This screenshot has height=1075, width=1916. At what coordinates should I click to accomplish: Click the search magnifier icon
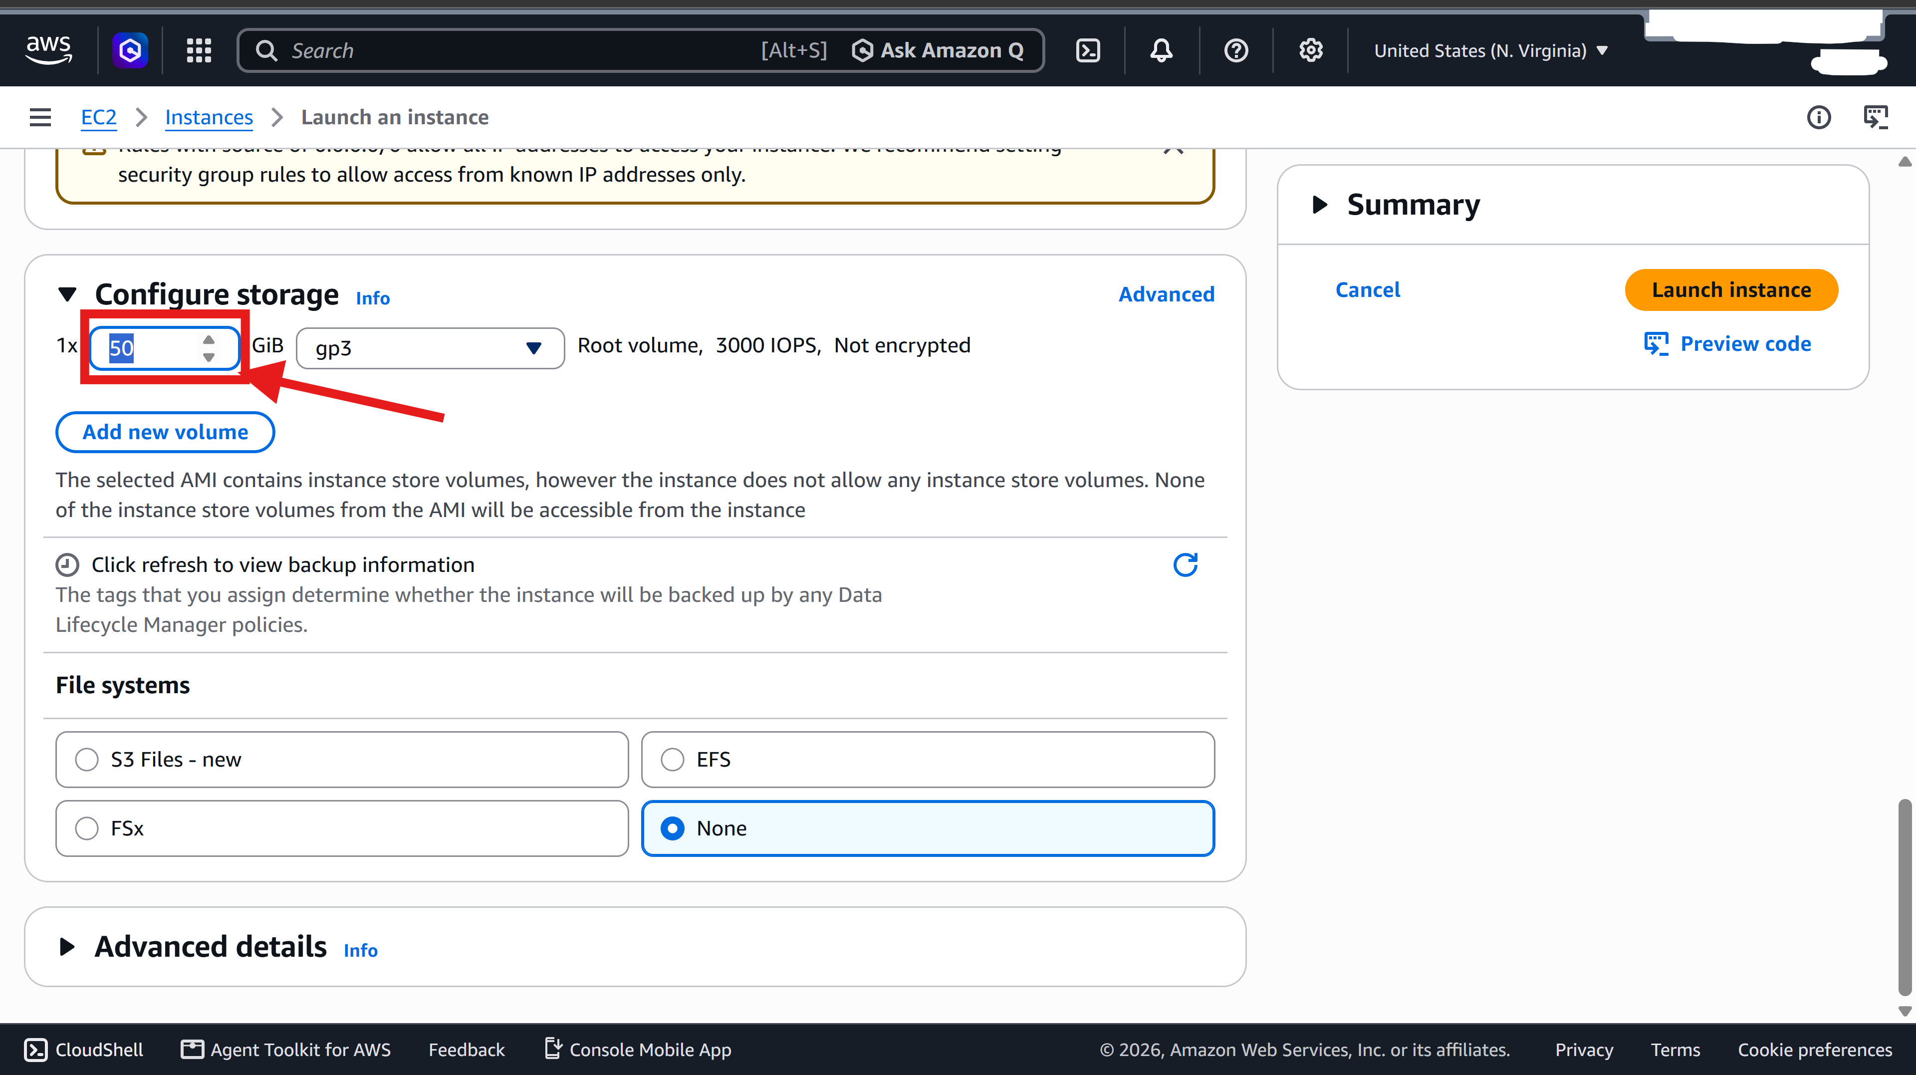(266, 50)
